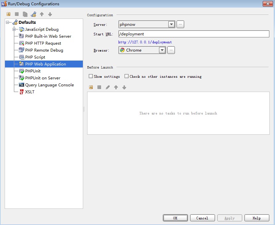Click Chrome icon in Browser field
The height and width of the screenshot is (225, 275).
click(122, 50)
